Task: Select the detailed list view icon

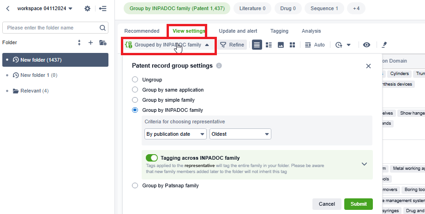Action: pyautogui.click(x=269, y=45)
